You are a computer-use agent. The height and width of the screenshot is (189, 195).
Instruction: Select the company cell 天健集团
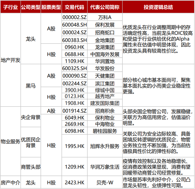click(x=105, y=76)
